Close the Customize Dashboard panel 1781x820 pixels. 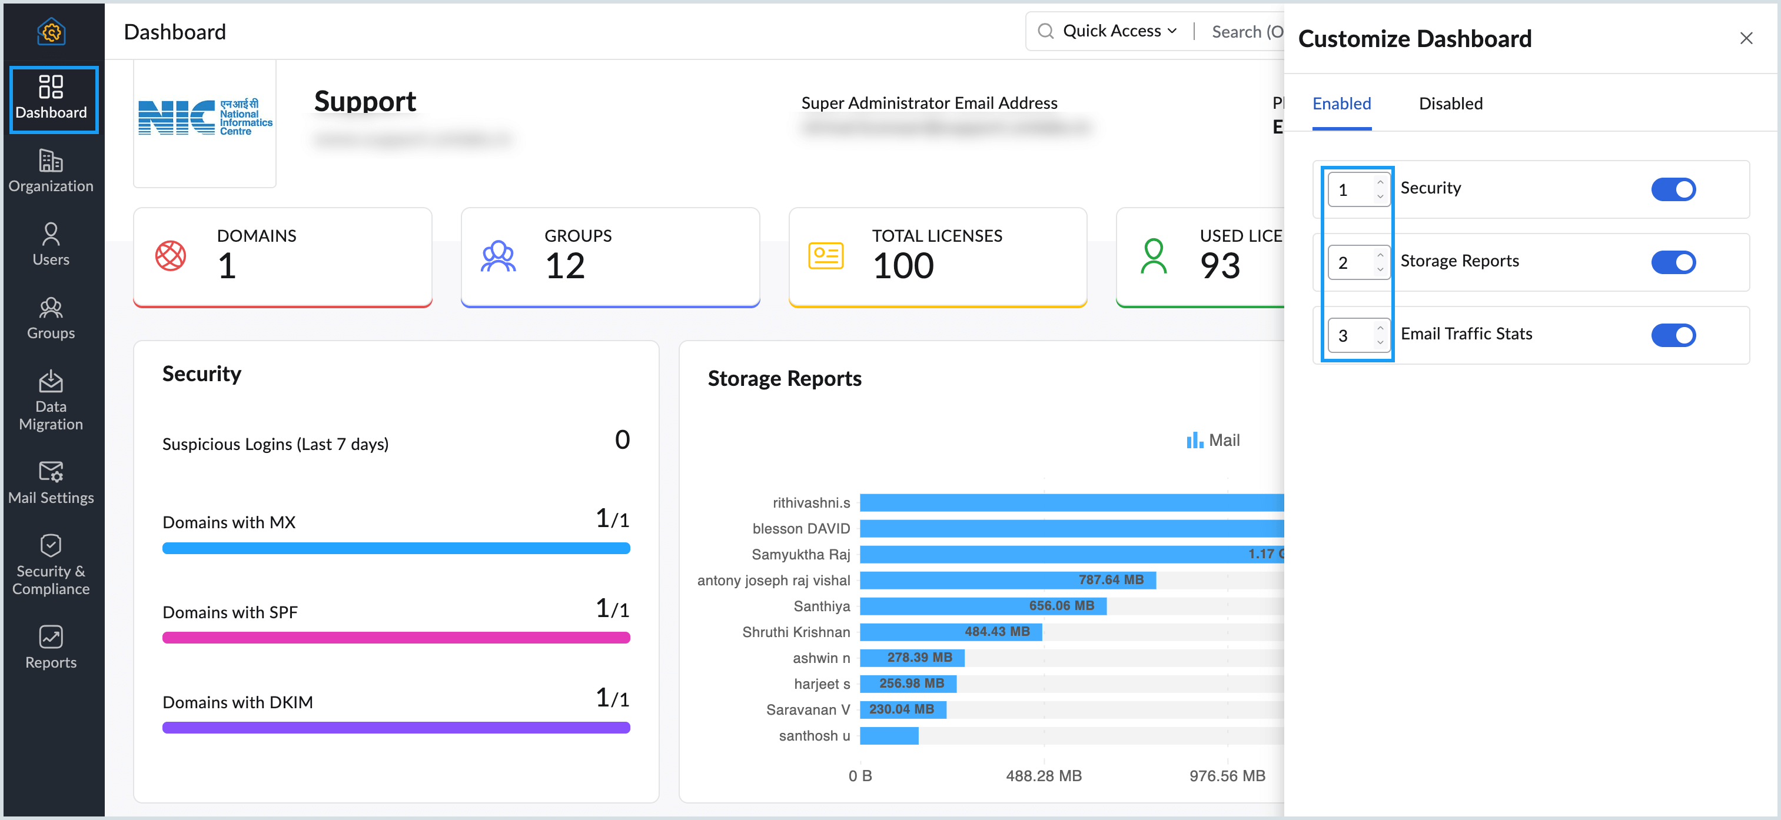click(x=1745, y=39)
